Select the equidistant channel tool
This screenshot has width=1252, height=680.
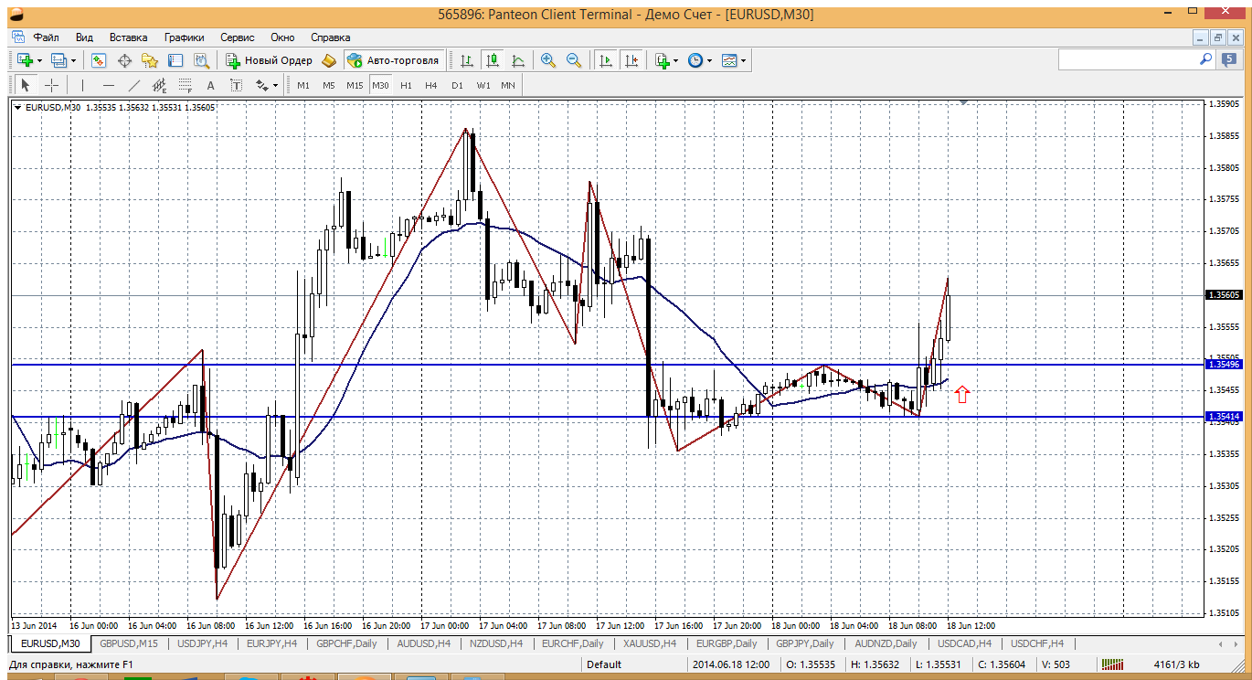[x=159, y=85]
